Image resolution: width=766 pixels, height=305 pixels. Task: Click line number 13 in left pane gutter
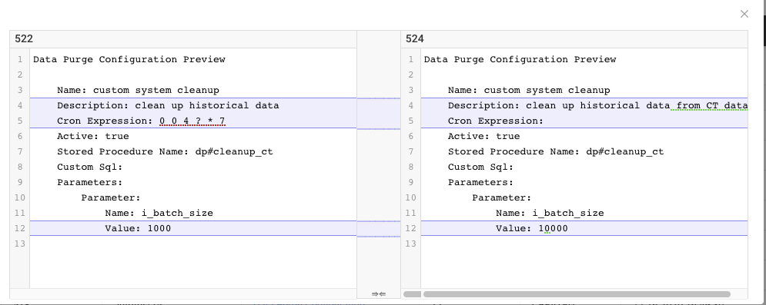19,244
